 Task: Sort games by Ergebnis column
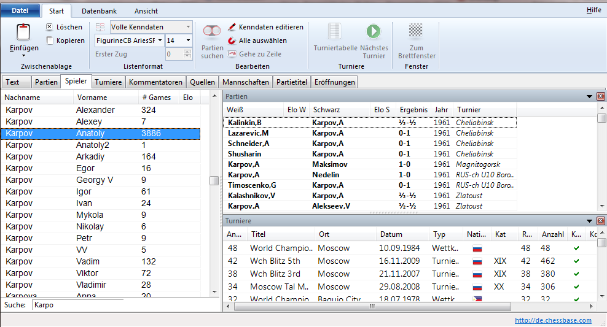point(413,110)
